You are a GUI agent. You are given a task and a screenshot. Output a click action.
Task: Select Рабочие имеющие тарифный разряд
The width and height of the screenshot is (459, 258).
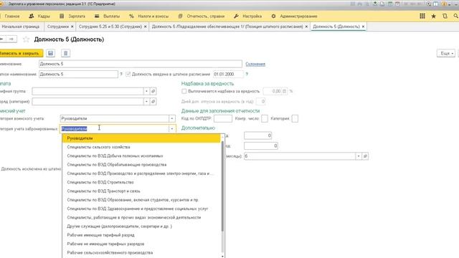[x=141, y=235]
